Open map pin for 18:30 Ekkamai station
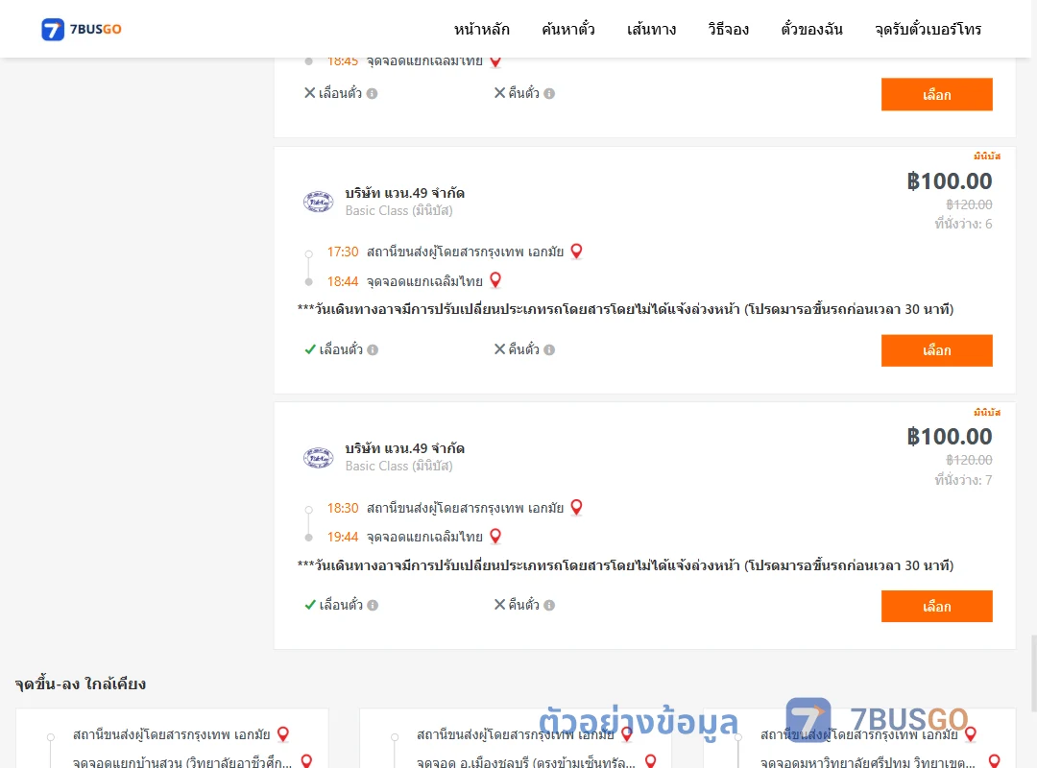Screen dimensions: 1037x768 tap(577, 508)
